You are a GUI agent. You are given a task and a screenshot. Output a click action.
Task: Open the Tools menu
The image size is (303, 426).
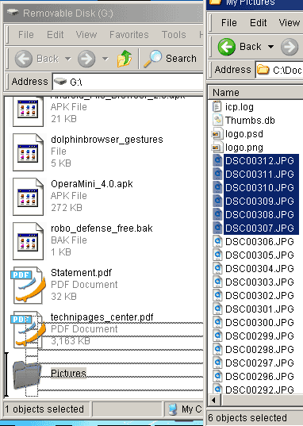tap(174, 35)
